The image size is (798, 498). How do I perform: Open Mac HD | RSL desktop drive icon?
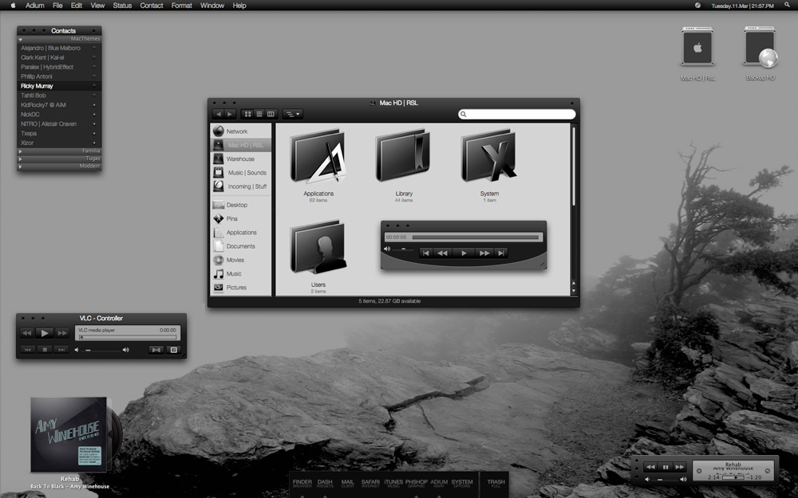coord(697,48)
